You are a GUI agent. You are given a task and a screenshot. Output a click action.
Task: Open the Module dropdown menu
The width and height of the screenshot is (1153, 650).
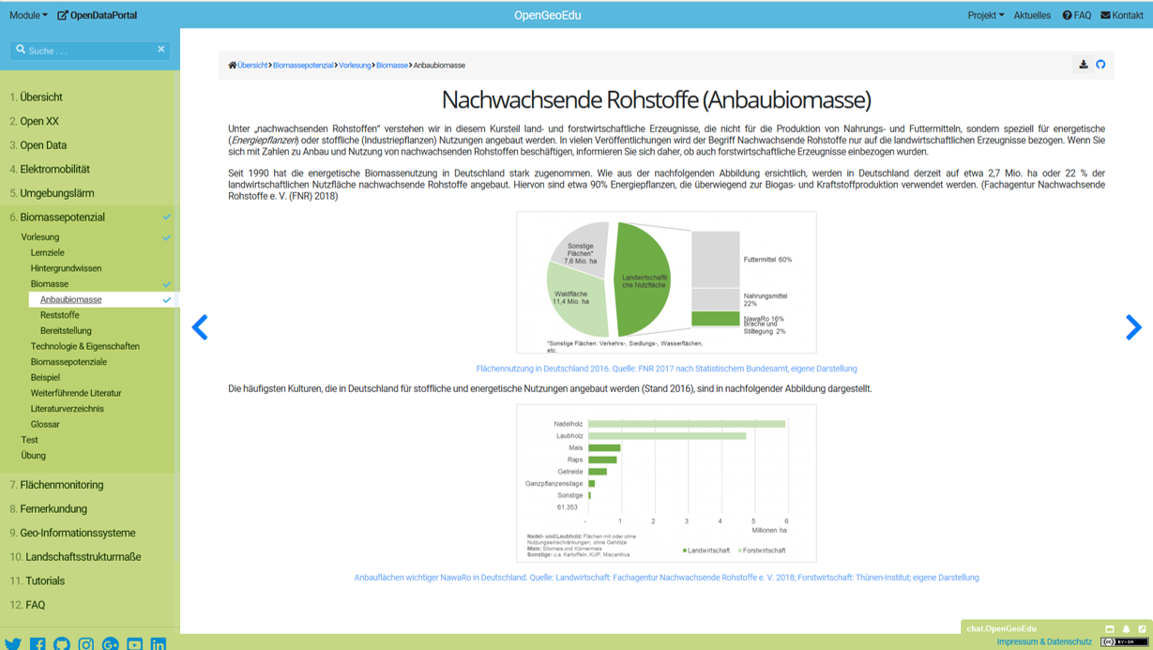26,14
